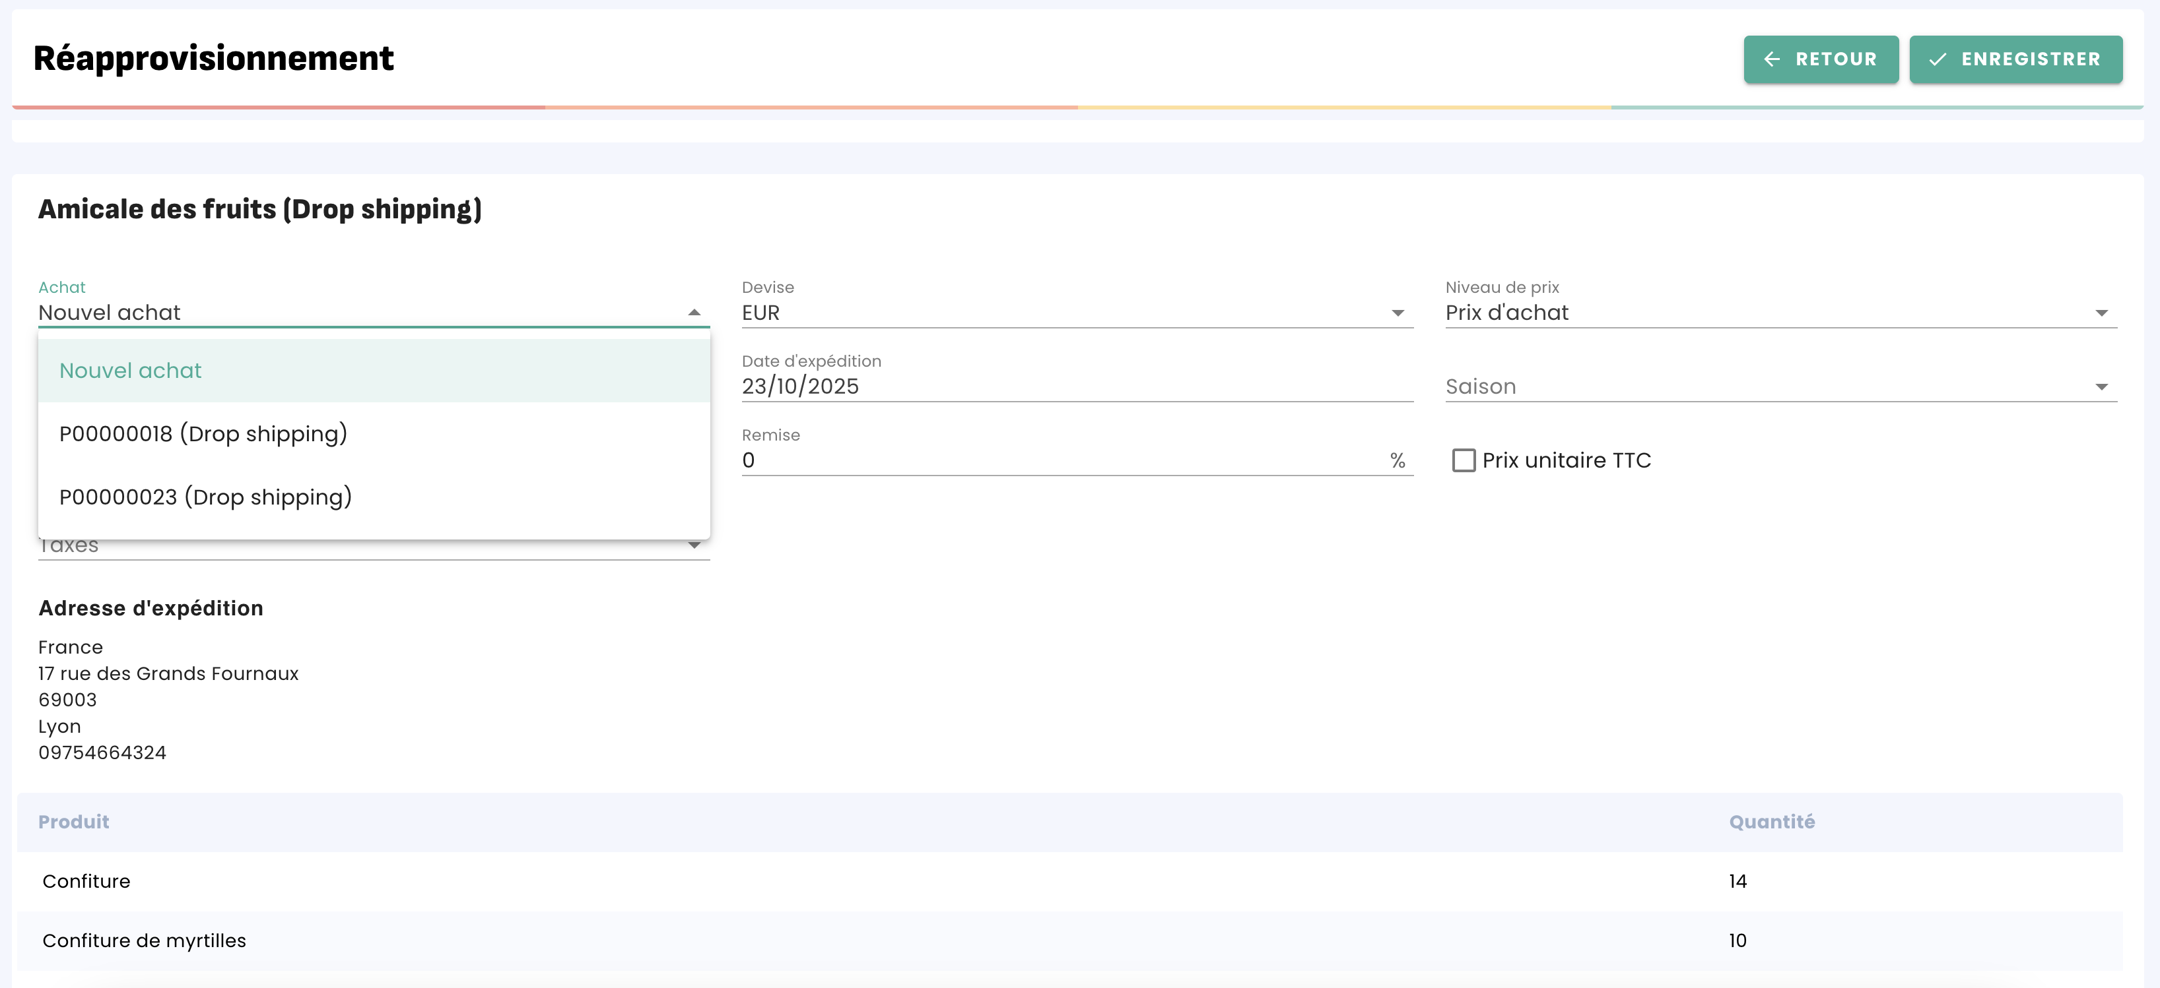Click the percent symbol in the Remise field
Screen dimensions: 2160x988
(x=1397, y=460)
